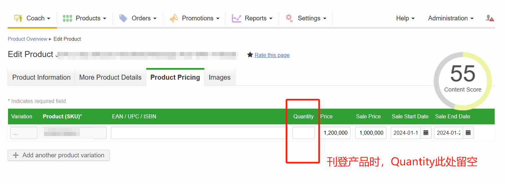Open the Sale Start Date calendar picker
Viewport: 505px width, 184px height.
point(426,133)
